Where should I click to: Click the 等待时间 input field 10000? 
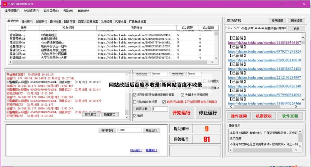click(129, 130)
